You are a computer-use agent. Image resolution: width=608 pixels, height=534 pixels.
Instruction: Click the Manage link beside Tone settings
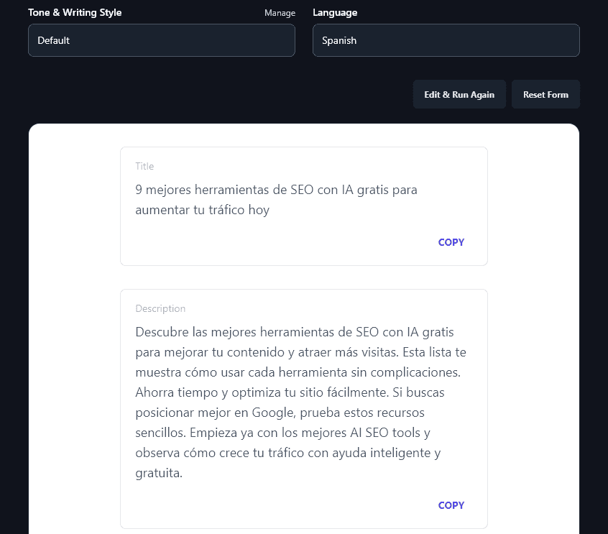(x=280, y=12)
